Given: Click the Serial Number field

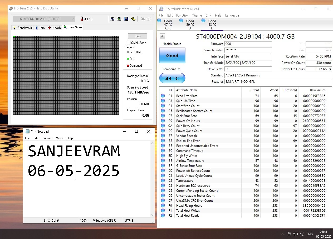Looking at the screenshot, I should click(x=248, y=50).
